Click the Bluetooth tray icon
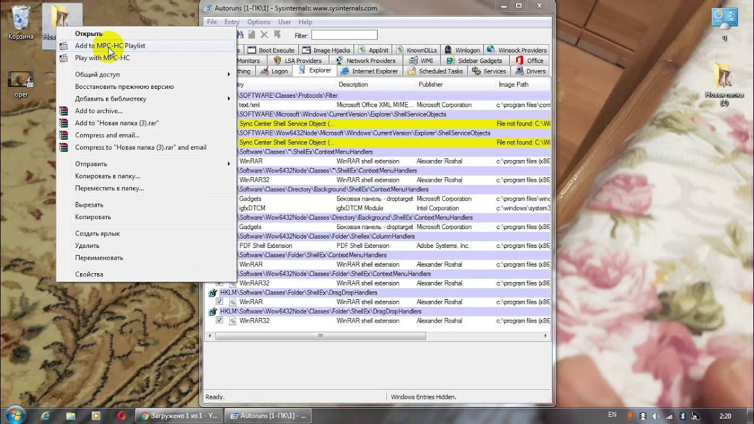Viewport: 754px width, 424px height. point(683,416)
